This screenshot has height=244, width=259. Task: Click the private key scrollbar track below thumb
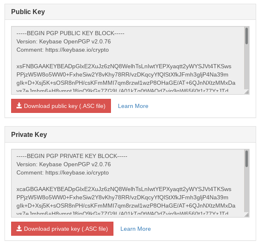pos(247,189)
